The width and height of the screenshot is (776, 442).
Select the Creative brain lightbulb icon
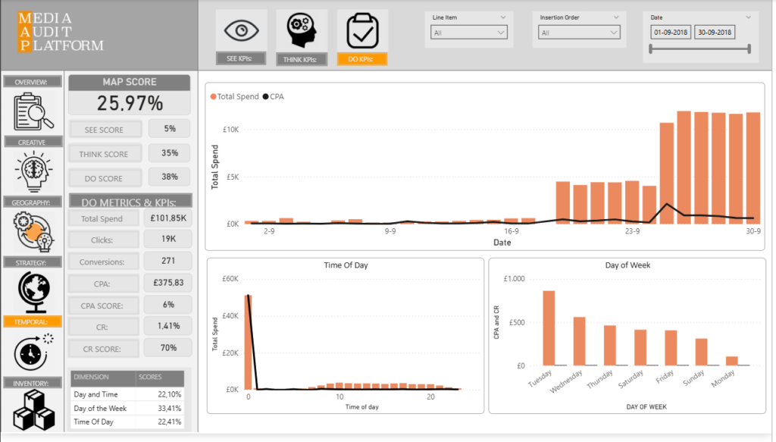click(x=33, y=171)
